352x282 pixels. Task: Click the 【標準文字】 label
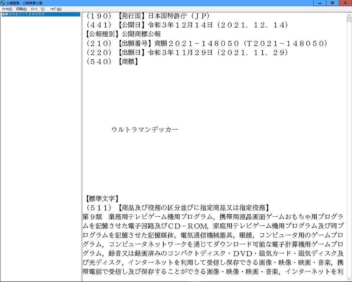[x=102, y=198]
